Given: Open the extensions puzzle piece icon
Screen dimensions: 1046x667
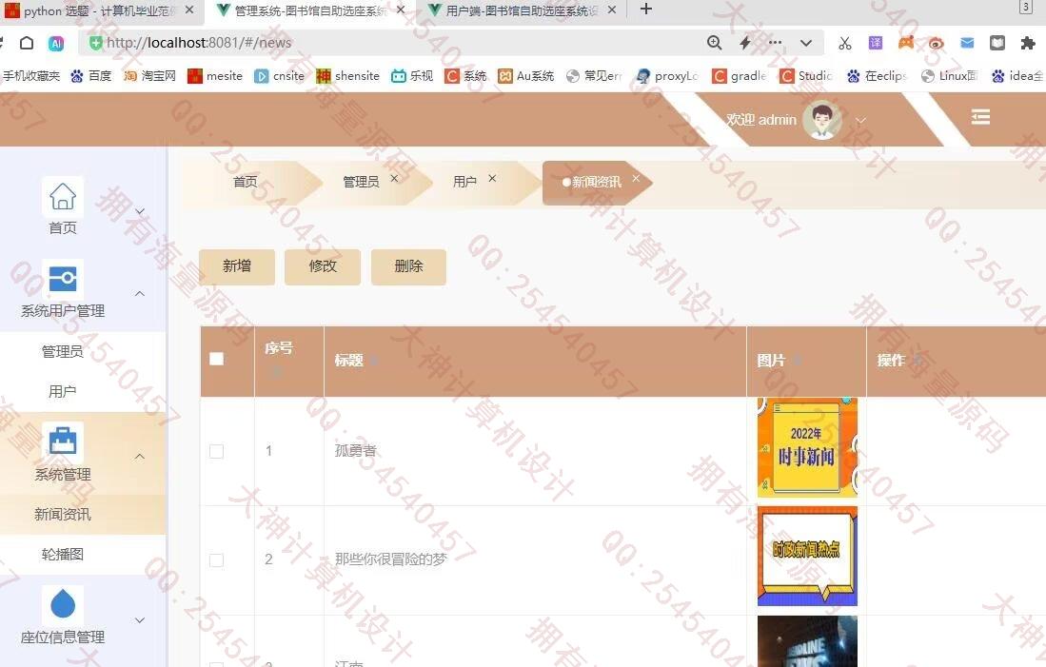Looking at the screenshot, I should tap(1028, 44).
